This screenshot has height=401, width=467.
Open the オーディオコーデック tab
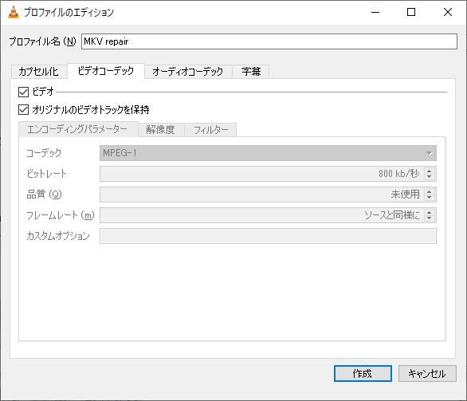pyautogui.click(x=188, y=72)
